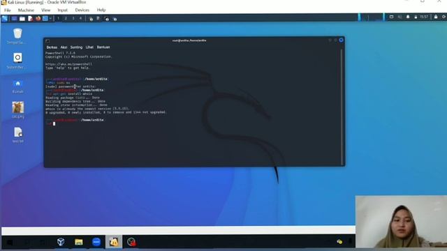447x251 pixels.
Task: Click the active Kali VM taskbar icon
Action: click(114, 242)
